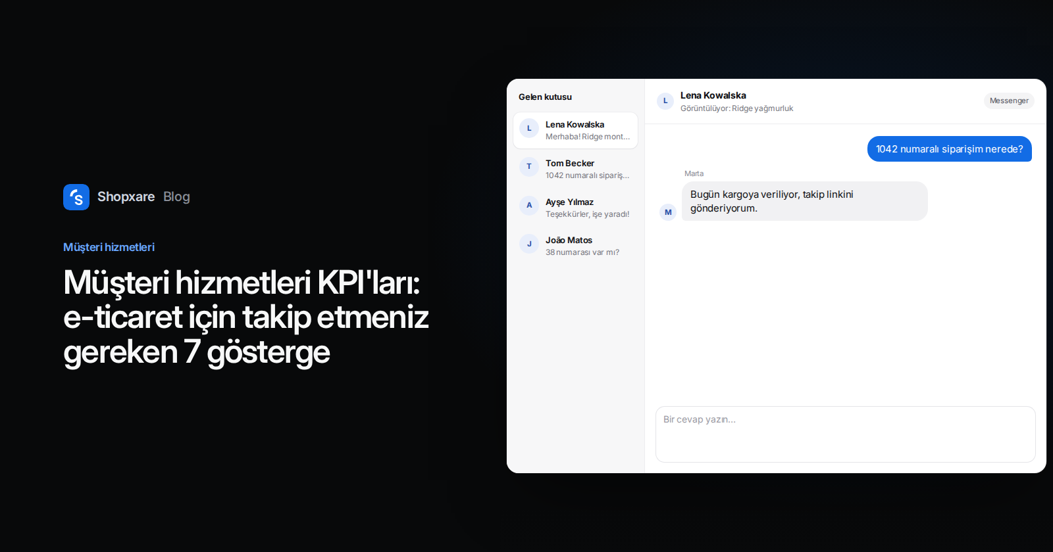Open Ayşe Yılmaz's conversation

576,208
